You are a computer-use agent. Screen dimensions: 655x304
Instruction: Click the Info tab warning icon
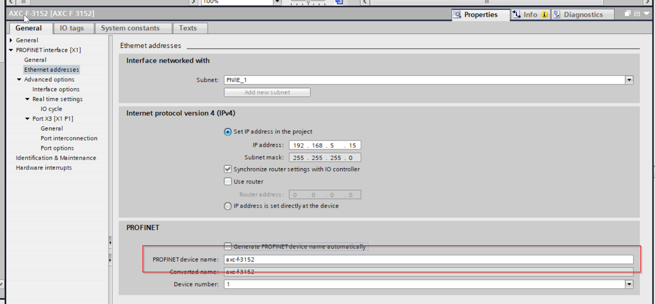544,15
